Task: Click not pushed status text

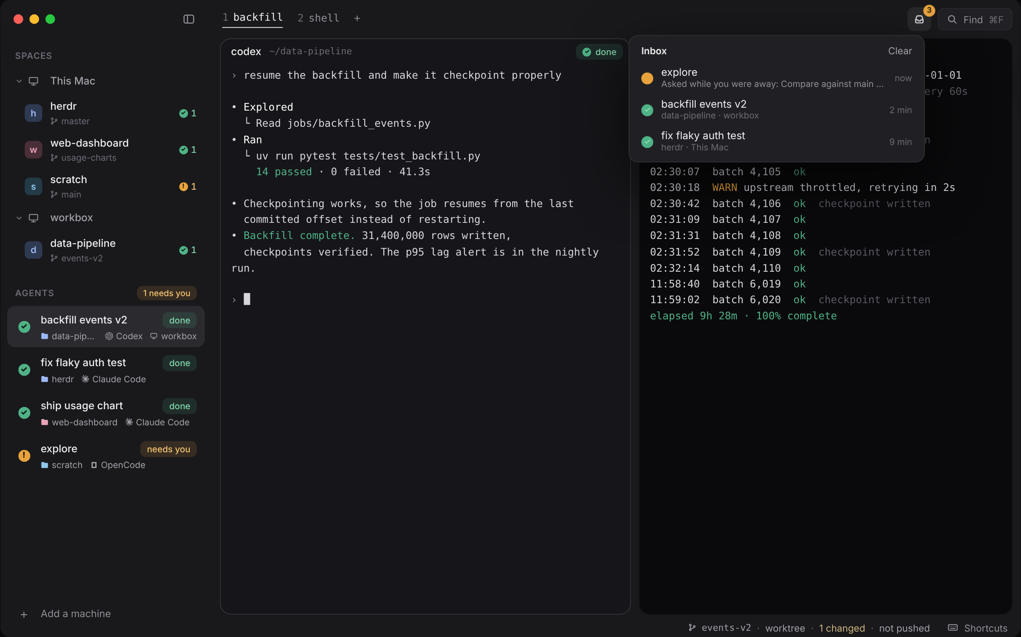Action: (904, 628)
